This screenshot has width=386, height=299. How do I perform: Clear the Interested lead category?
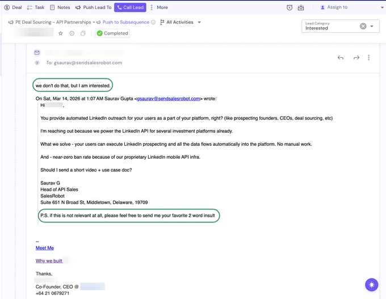tap(363, 26)
